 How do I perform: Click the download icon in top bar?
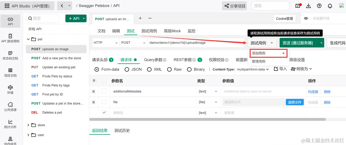(308, 6)
